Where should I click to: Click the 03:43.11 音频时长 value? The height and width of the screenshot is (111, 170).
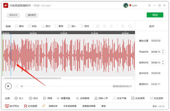(156, 84)
